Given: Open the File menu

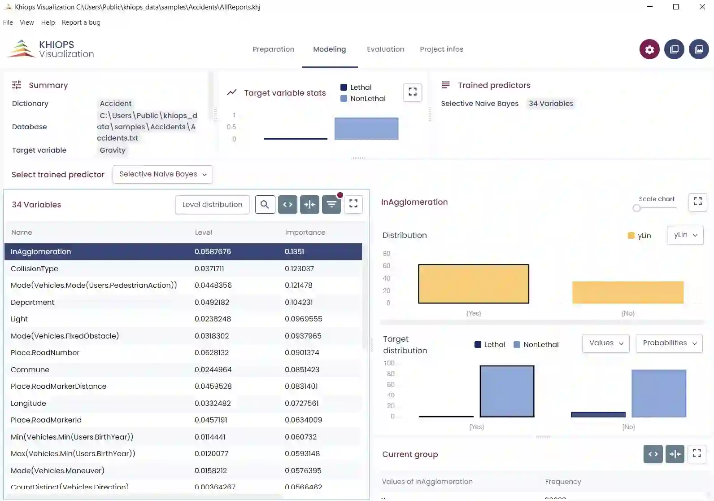Looking at the screenshot, I should coord(8,22).
